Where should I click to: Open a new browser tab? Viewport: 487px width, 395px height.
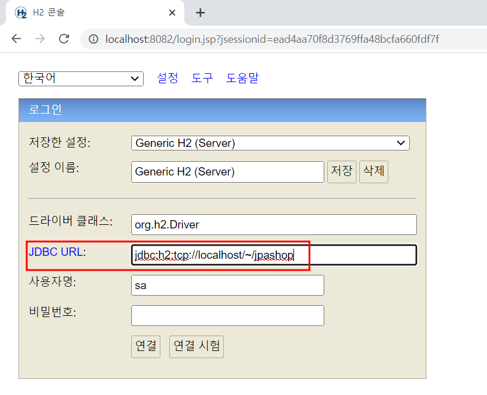click(200, 12)
